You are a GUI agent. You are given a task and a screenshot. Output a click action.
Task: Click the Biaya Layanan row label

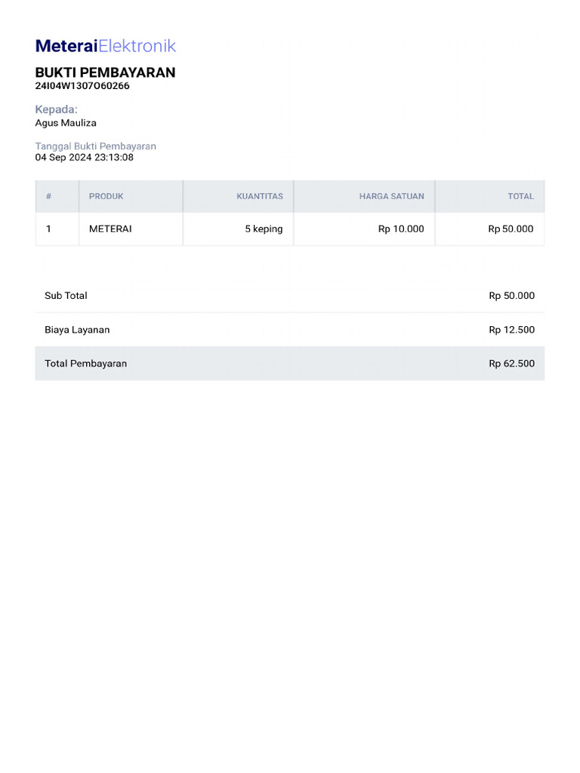click(x=77, y=330)
